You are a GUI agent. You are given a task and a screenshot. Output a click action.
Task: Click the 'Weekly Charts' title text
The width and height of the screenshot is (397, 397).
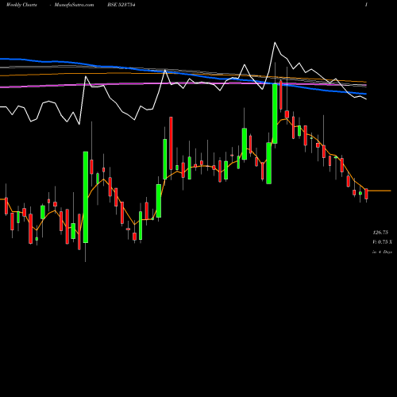click(x=21, y=5)
